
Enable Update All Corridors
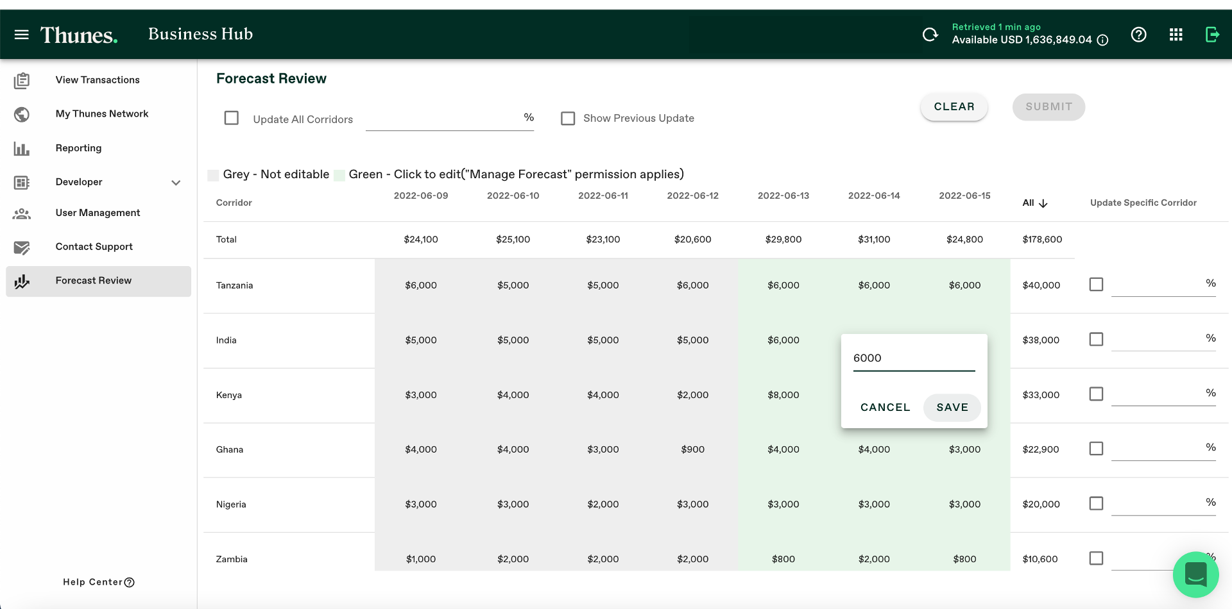231,118
